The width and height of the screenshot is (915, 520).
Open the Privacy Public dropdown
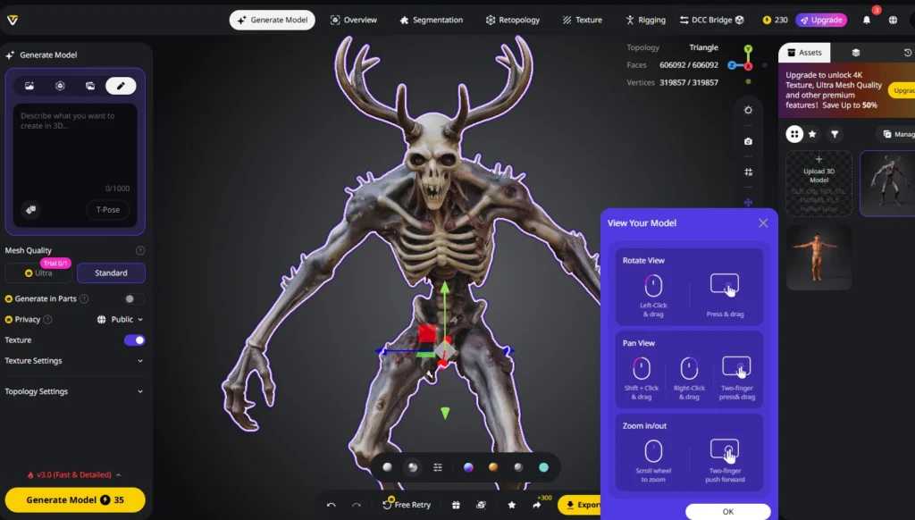[120, 319]
